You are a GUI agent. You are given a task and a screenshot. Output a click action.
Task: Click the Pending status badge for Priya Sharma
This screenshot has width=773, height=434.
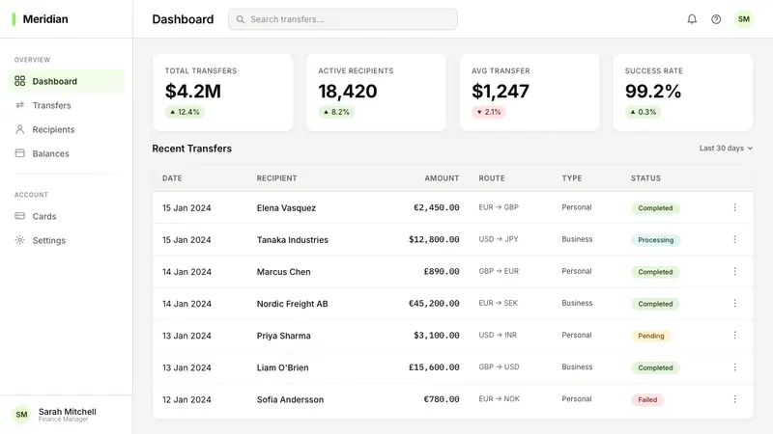point(650,336)
